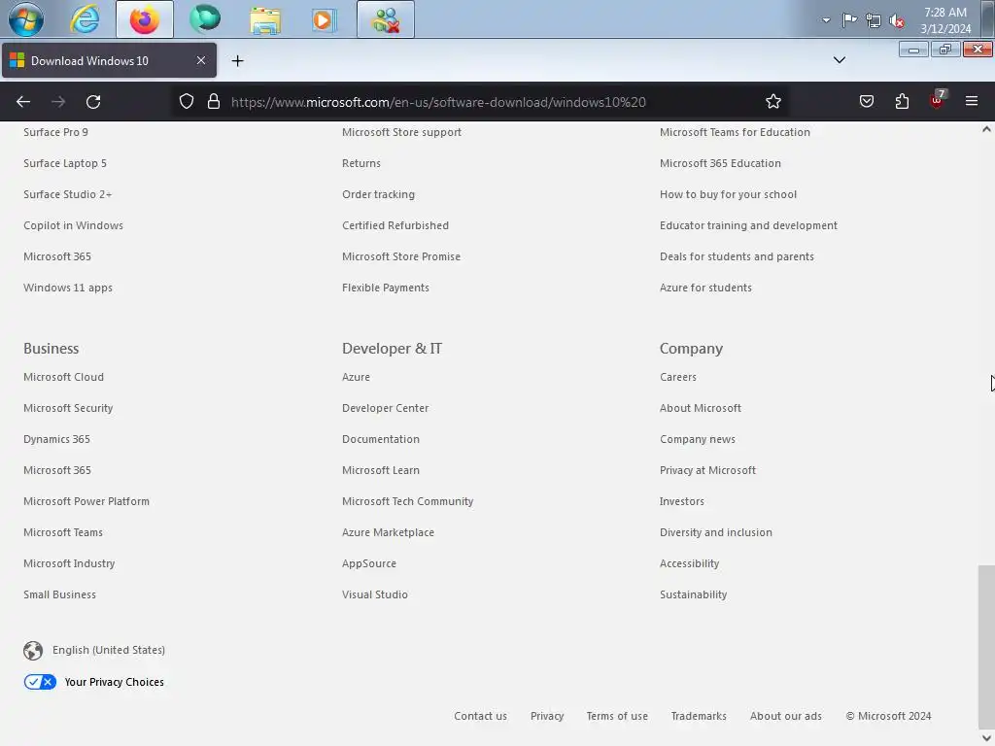
Task: Open Flexible Payments link
Action: 386,288
